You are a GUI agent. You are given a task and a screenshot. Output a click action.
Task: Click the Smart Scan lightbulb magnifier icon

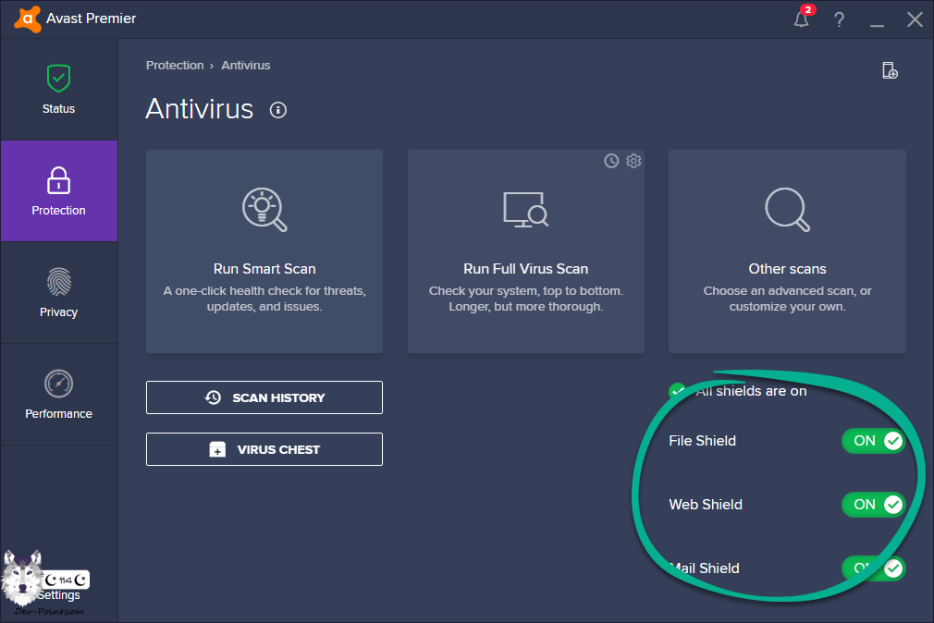(264, 210)
